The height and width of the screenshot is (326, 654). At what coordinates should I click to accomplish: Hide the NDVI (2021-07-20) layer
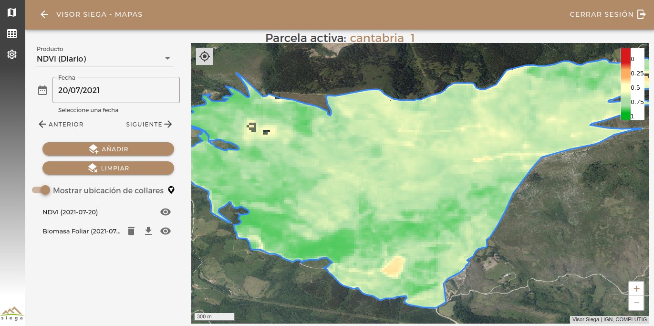pos(166,212)
